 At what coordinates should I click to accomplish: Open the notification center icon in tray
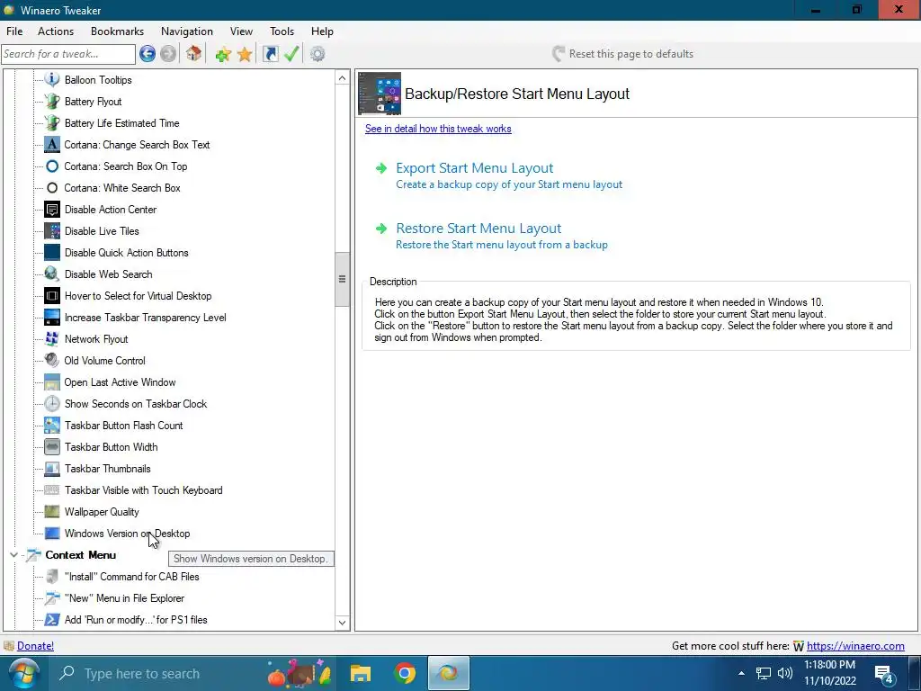pyautogui.click(x=884, y=673)
